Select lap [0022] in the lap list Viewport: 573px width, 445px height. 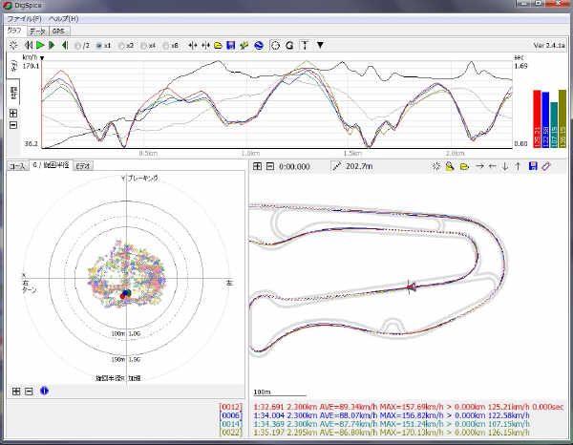[231, 433]
